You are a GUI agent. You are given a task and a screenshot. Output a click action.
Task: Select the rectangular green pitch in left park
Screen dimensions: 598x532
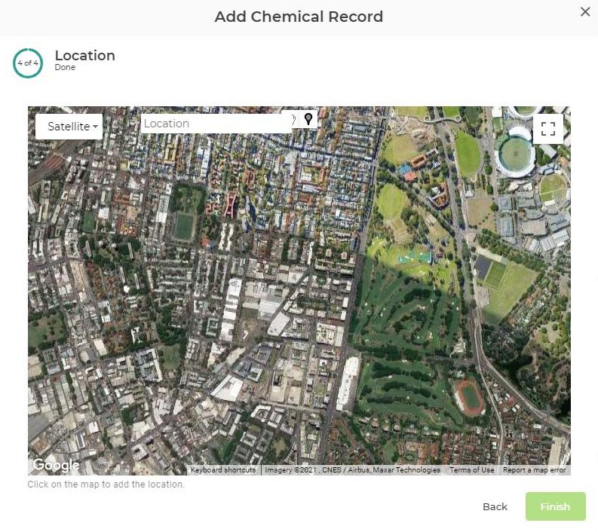(183, 225)
